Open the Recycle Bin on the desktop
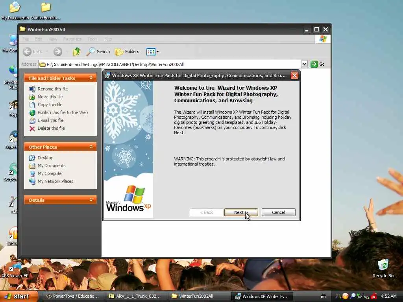The image size is (403, 302). click(383, 268)
